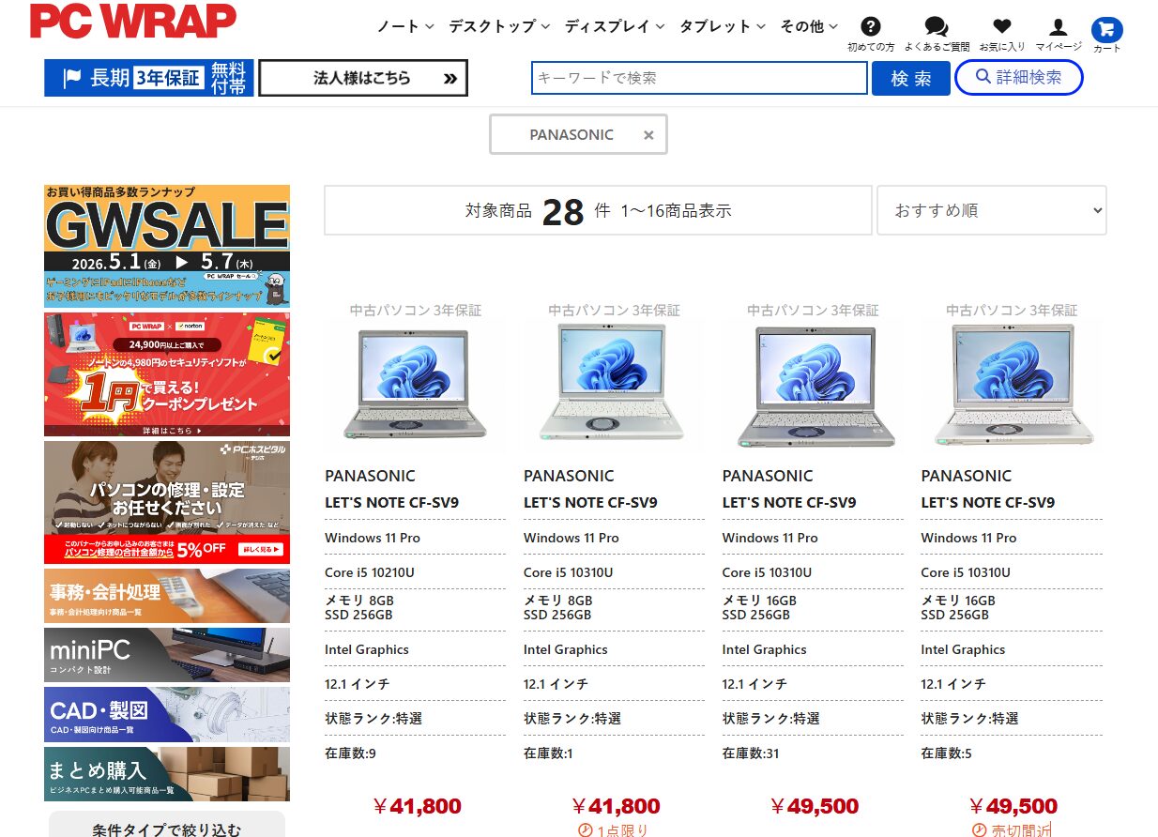Expand the デスクトップ menu

(499, 26)
